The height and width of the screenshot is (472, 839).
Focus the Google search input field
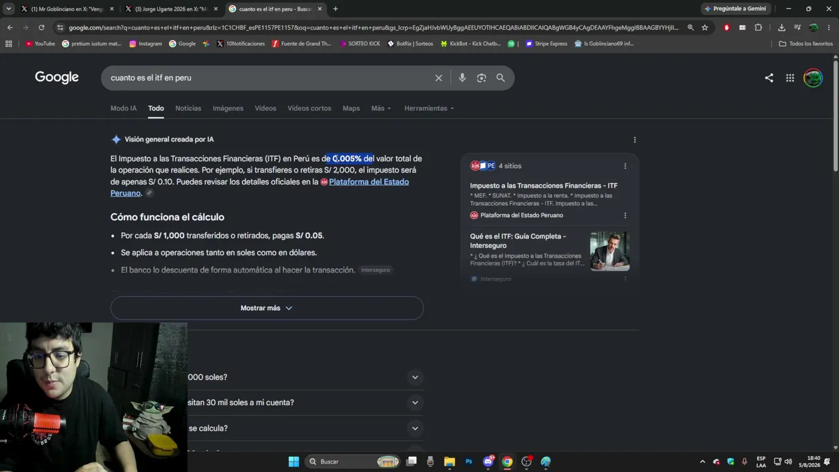[269, 78]
